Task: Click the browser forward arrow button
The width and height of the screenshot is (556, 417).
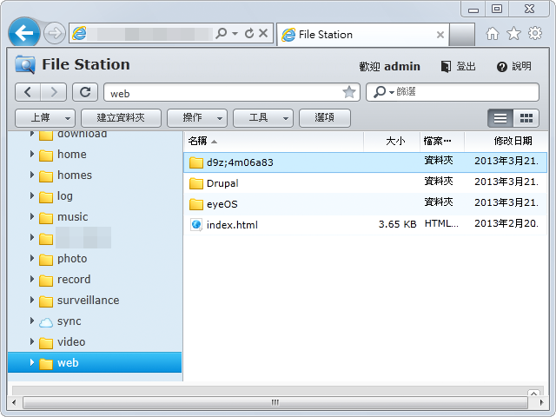Action: [55, 33]
